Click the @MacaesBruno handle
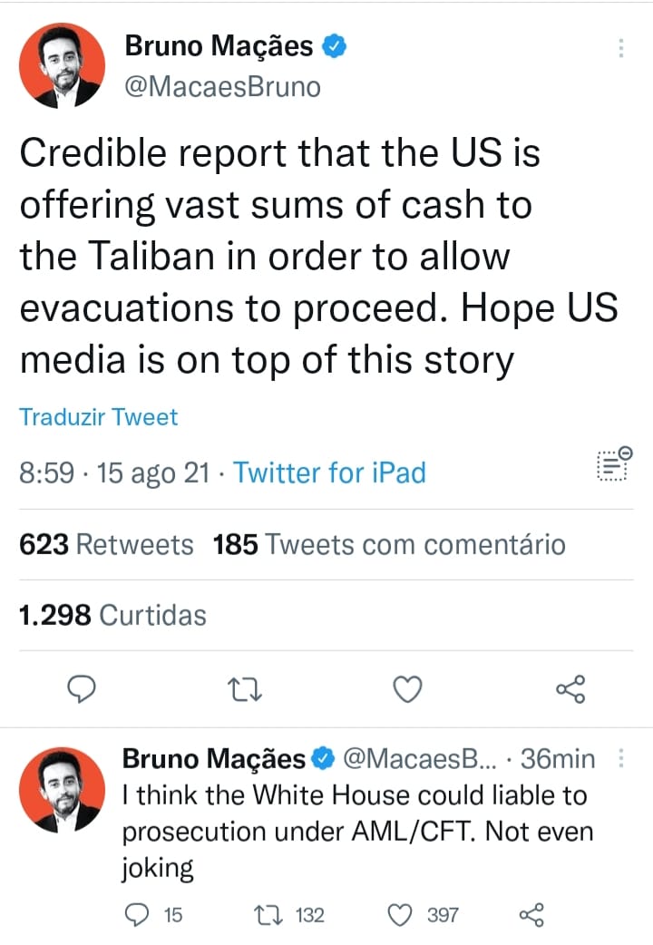 222,87
